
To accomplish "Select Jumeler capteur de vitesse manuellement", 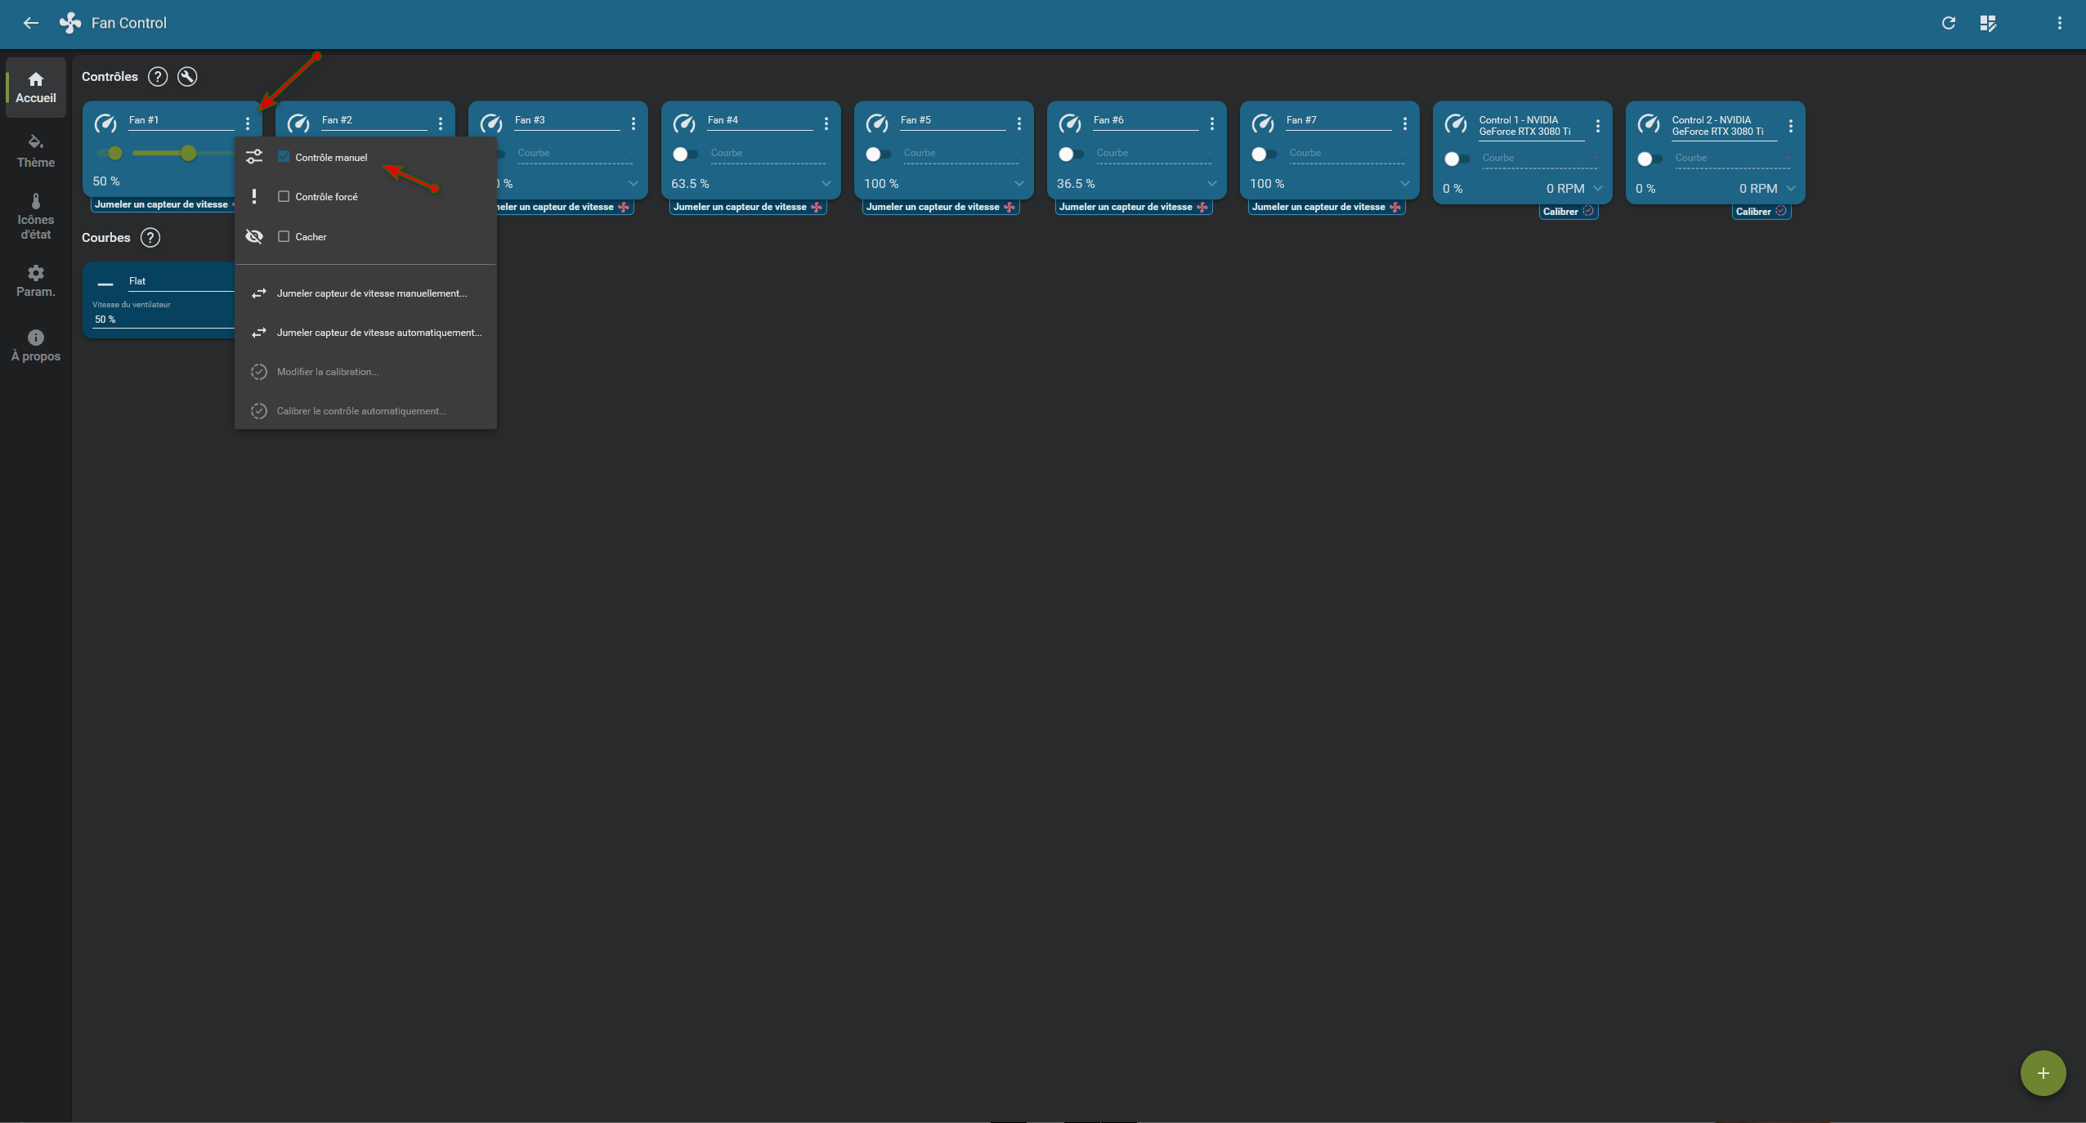I will [x=371, y=293].
